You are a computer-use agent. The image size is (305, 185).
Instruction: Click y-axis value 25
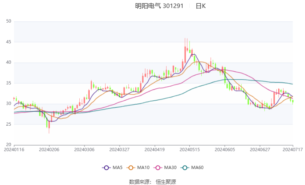click(x=8, y=124)
